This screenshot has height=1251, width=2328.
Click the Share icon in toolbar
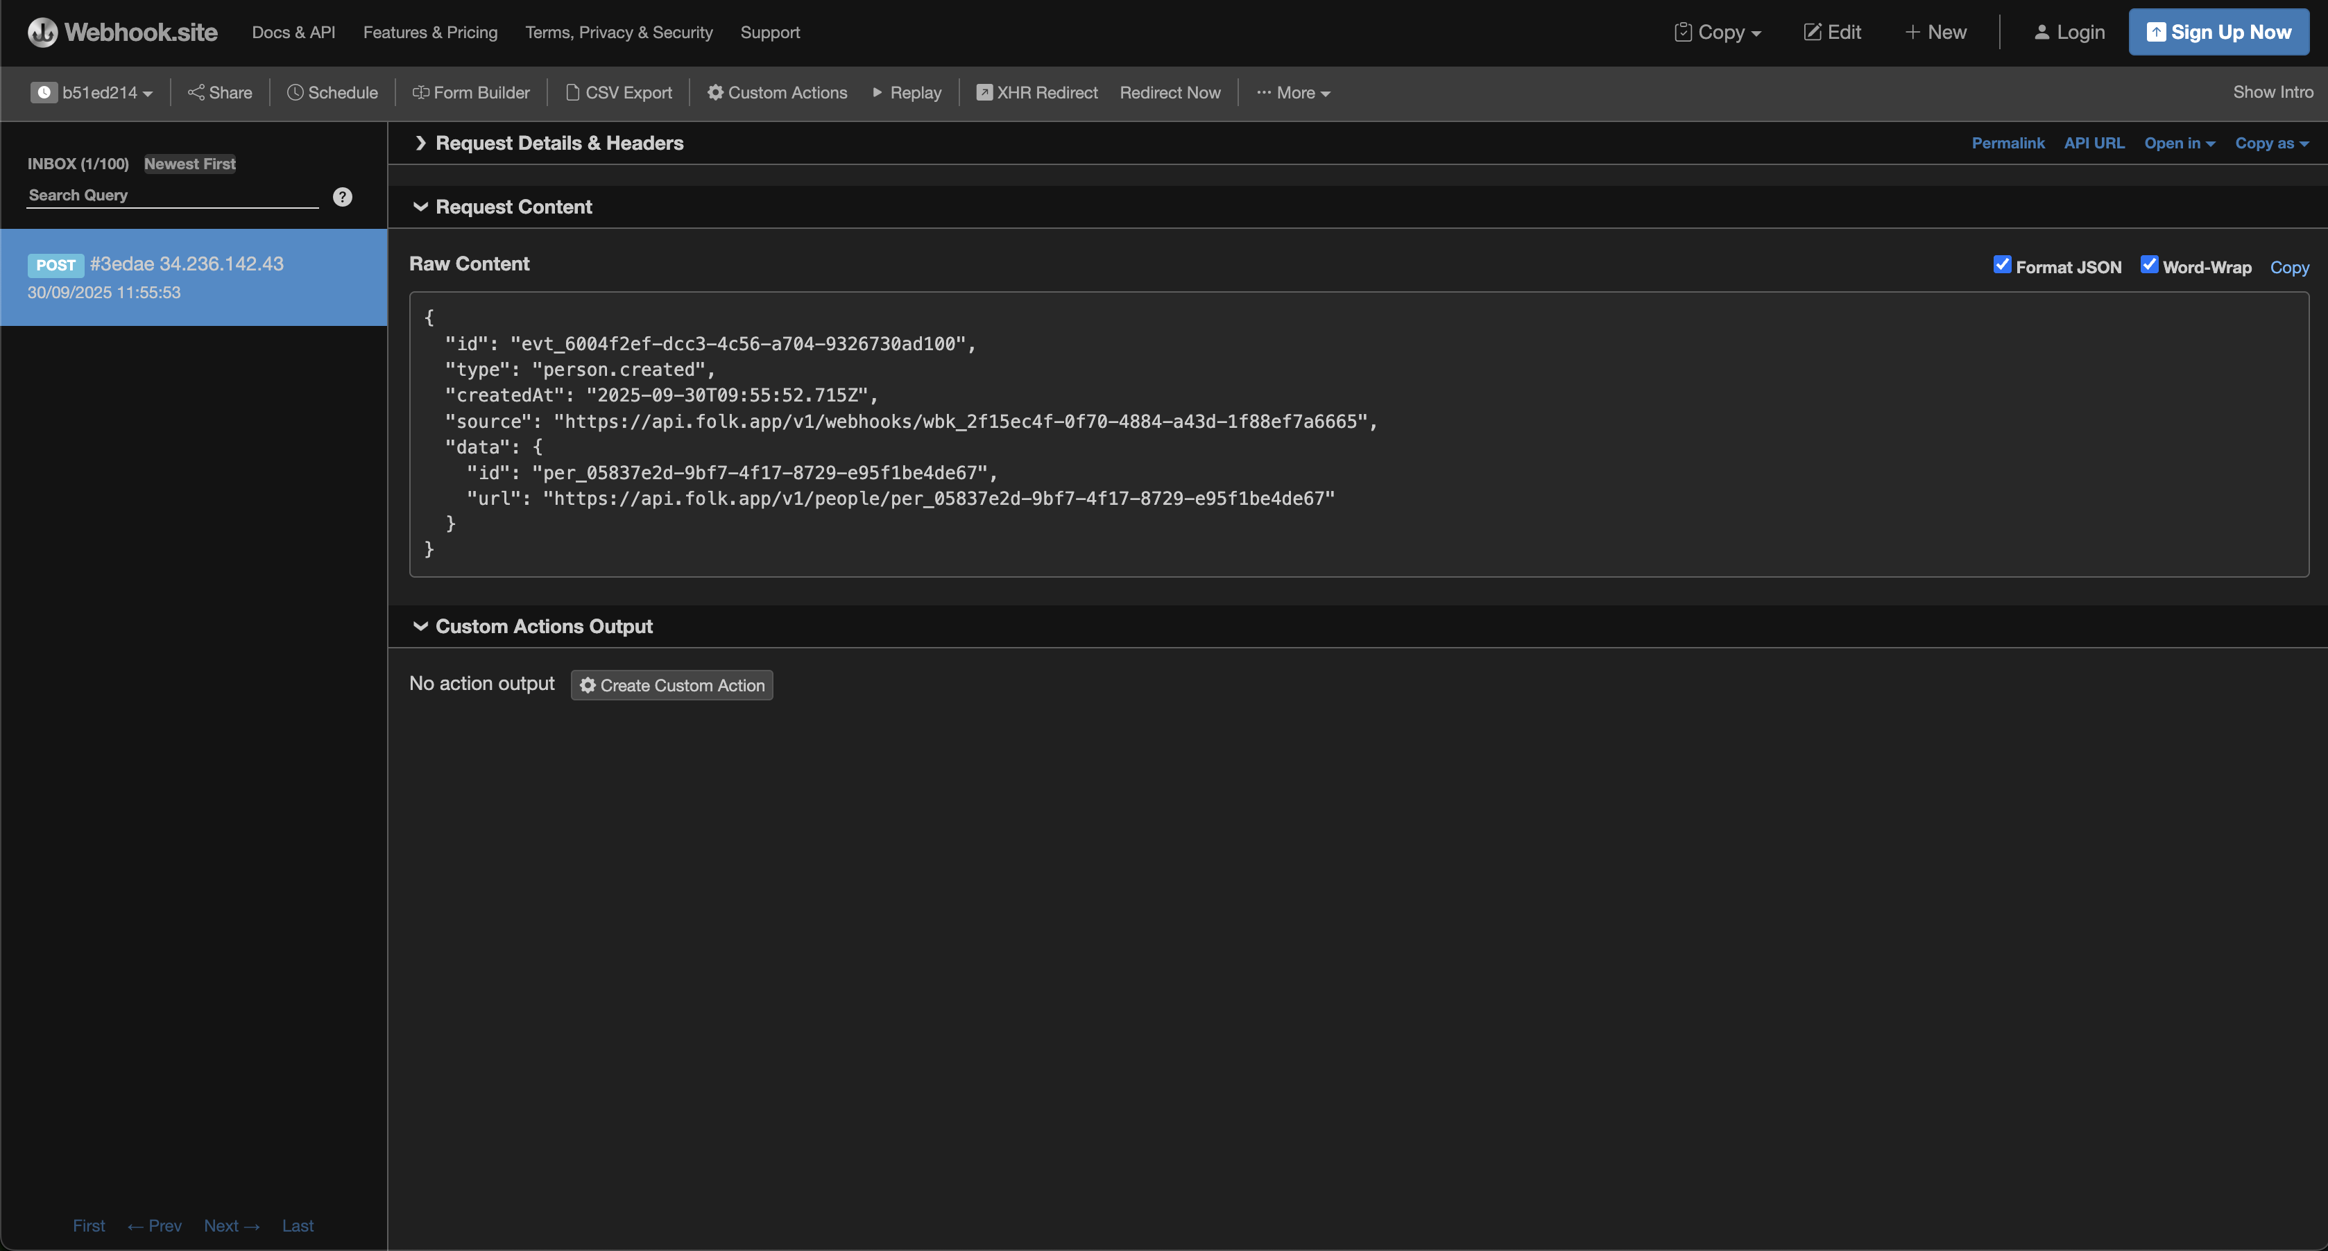195,92
